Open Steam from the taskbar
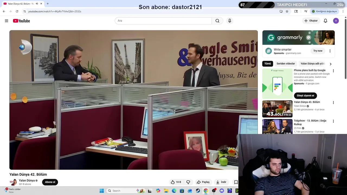This screenshot has height=195, width=347. 198,191
